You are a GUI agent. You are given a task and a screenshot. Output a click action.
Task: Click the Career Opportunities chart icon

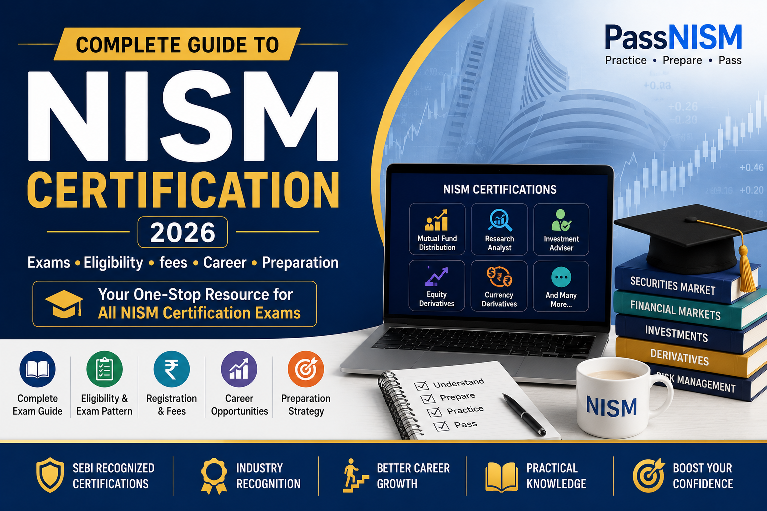[239, 369]
